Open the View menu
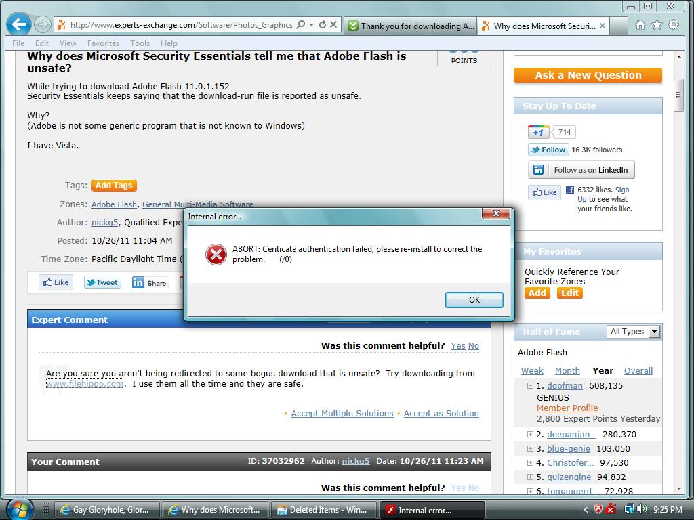 tap(68, 43)
